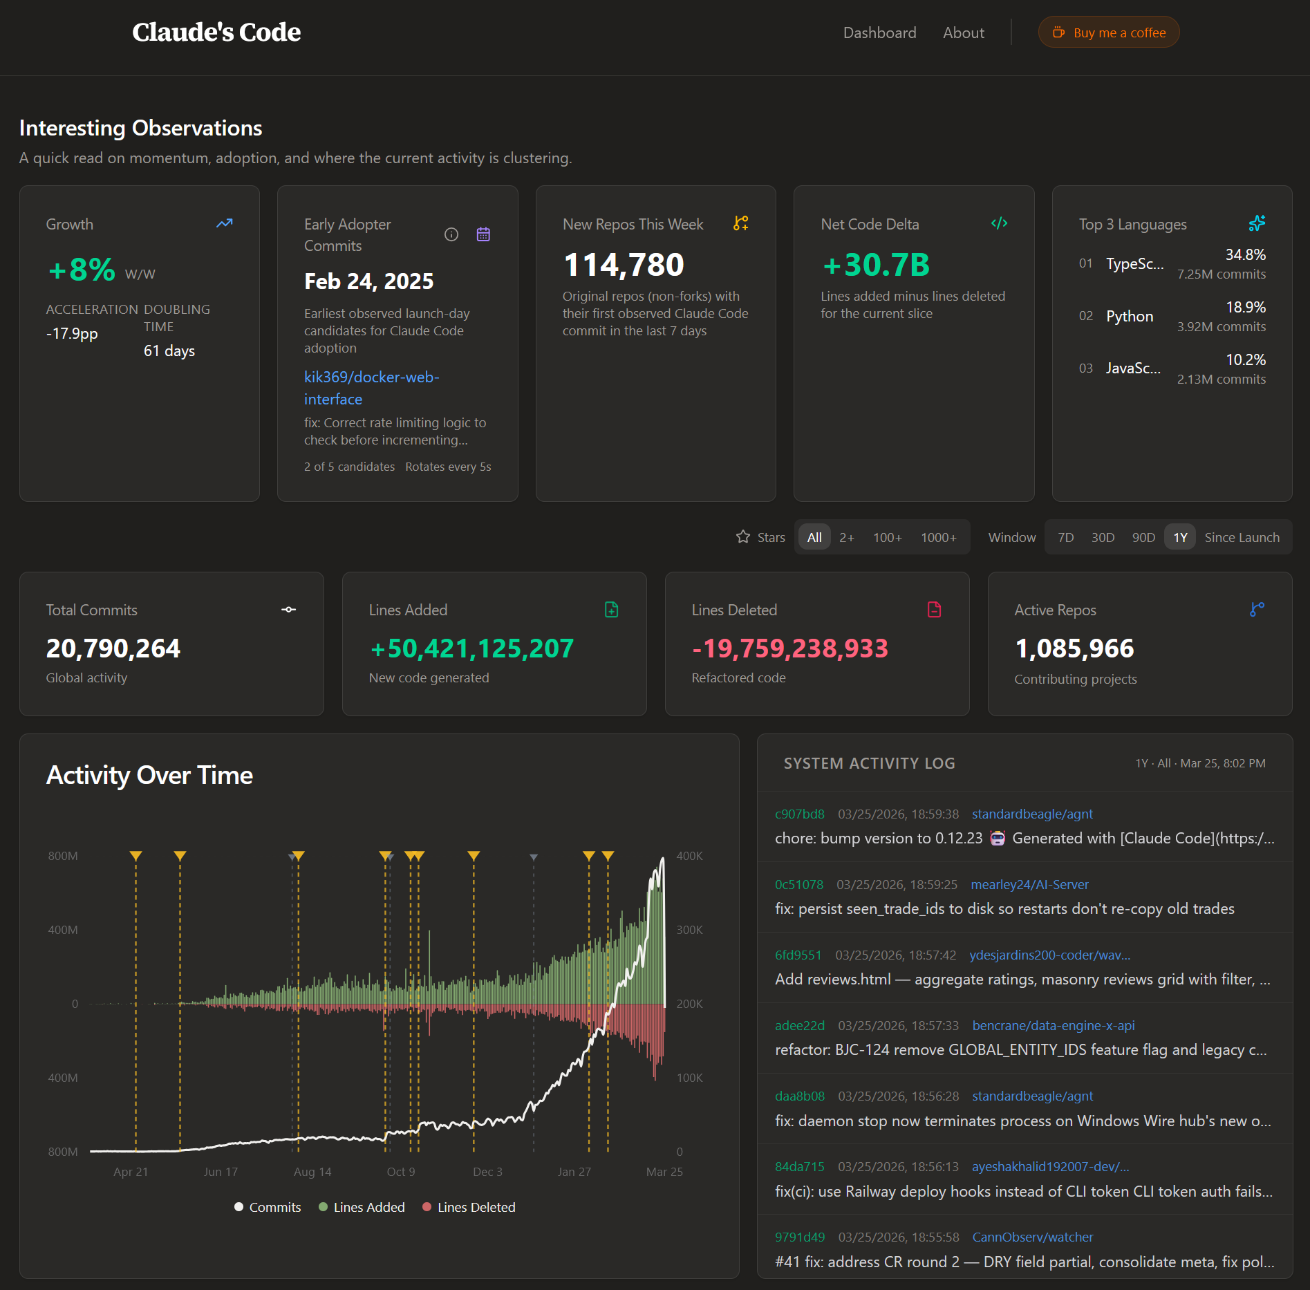Viewport: 1310px width, 1290px height.
Task: Click the refactor: BJC-124 commit message
Action: coord(1021,1049)
